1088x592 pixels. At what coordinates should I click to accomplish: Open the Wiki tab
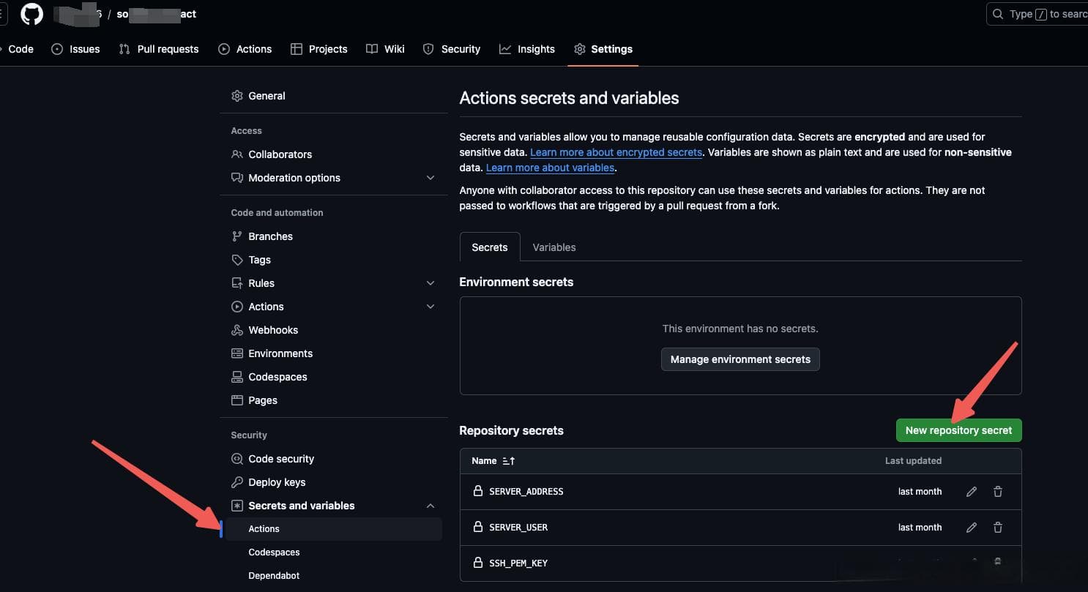point(385,49)
